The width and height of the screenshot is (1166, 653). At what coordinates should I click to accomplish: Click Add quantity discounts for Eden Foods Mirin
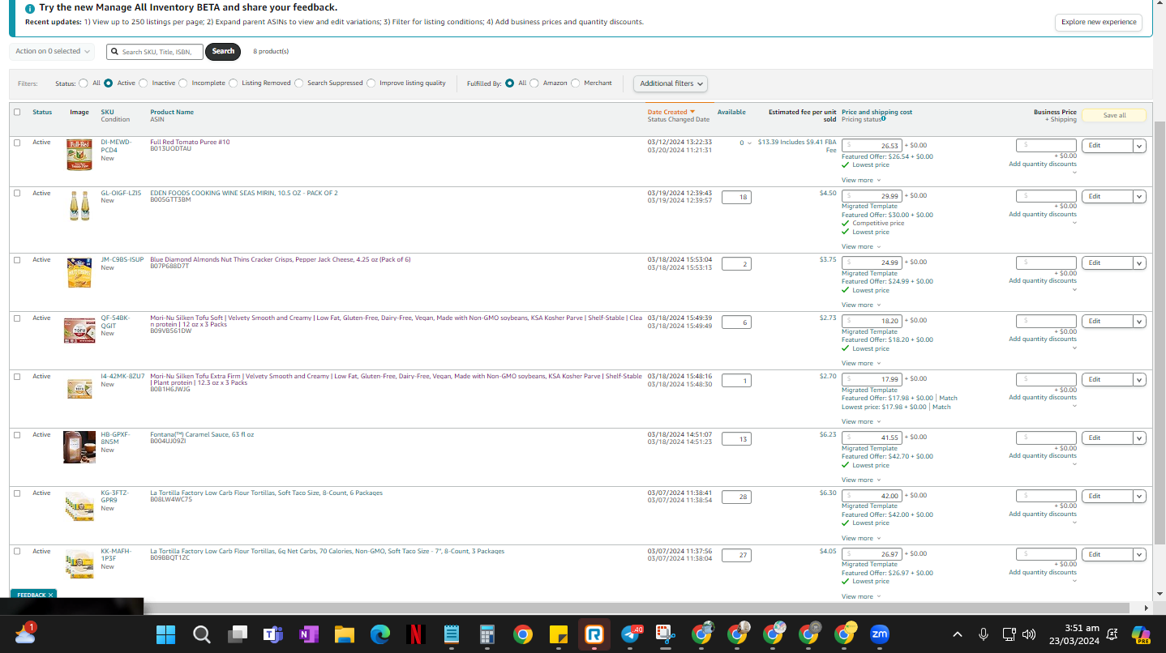[x=1043, y=215]
